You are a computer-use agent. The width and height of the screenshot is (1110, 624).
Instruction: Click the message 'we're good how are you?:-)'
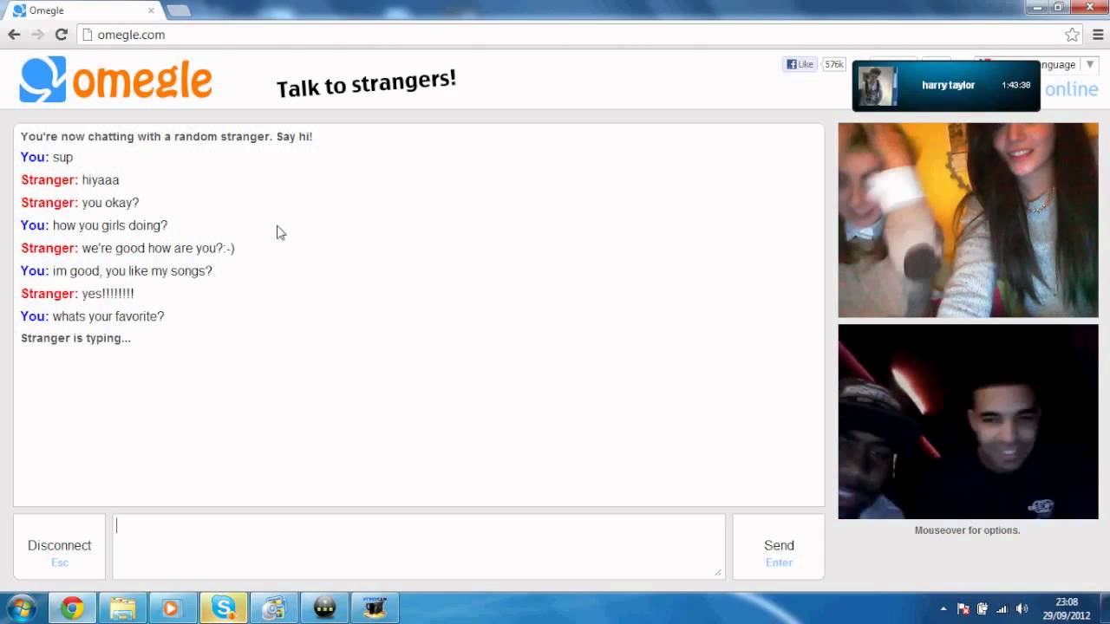click(x=158, y=248)
